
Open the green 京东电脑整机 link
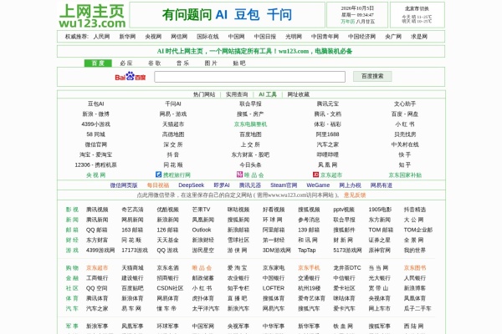click(250, 124)
